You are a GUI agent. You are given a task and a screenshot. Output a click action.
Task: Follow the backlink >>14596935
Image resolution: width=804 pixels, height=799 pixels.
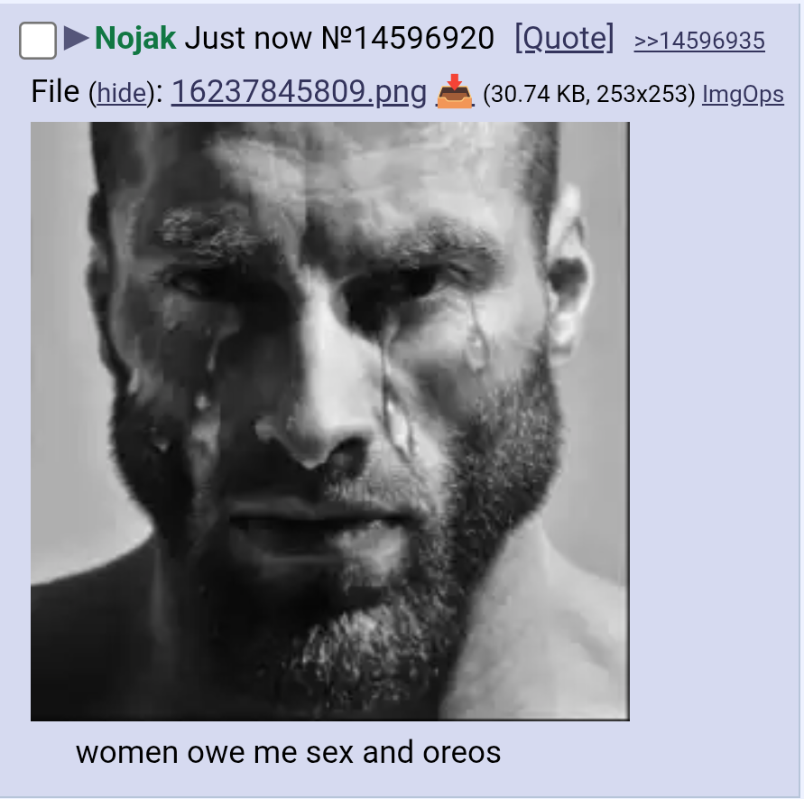pyautogui.click(x=699, y=41)
